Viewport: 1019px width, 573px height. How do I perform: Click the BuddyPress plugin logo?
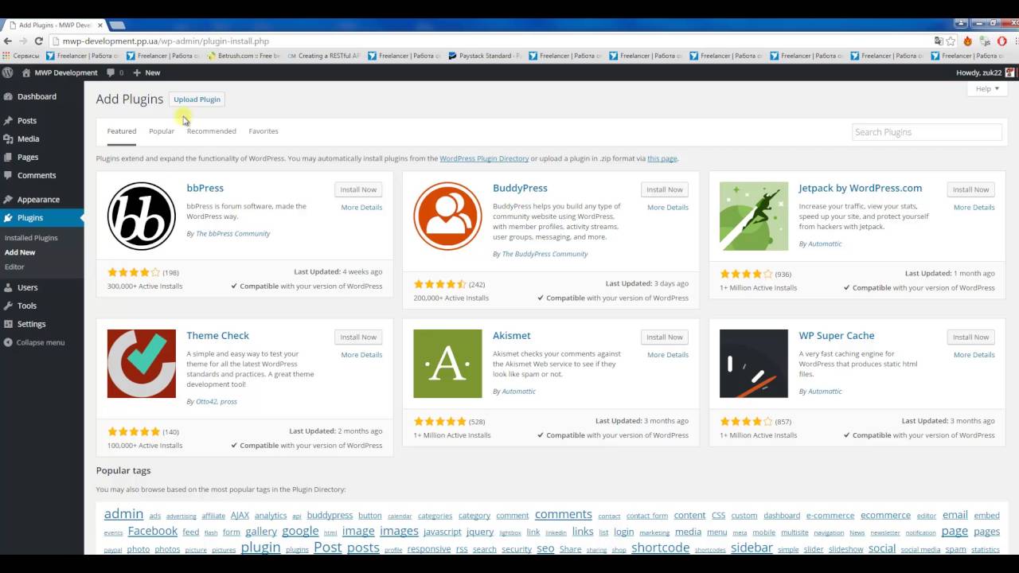coord(447,216)
